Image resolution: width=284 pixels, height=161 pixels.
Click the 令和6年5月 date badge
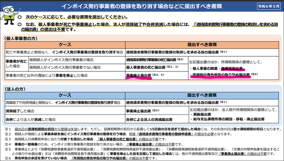[x=268, y=6]
